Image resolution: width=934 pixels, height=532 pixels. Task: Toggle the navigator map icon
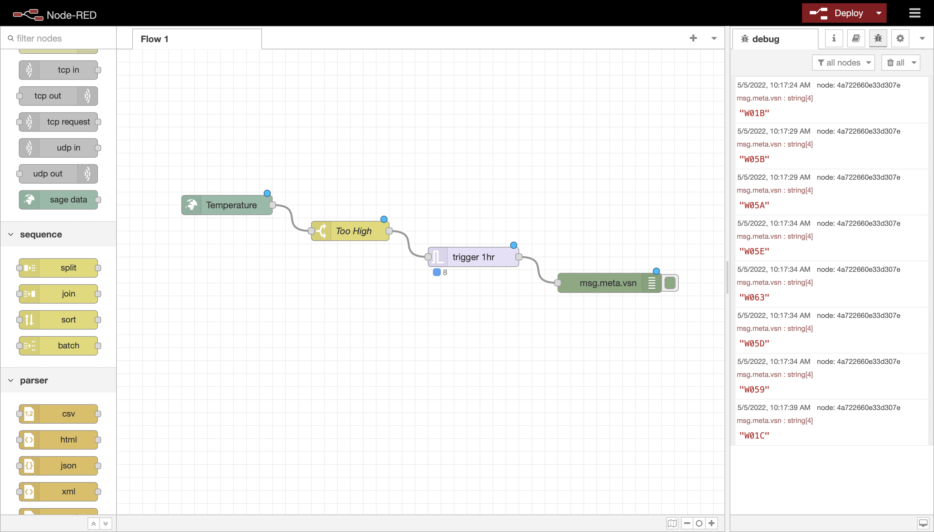pyautogui.click(x=672, y=523)
